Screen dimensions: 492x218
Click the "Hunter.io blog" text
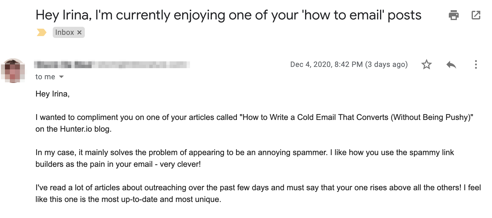tap(85, 129)
